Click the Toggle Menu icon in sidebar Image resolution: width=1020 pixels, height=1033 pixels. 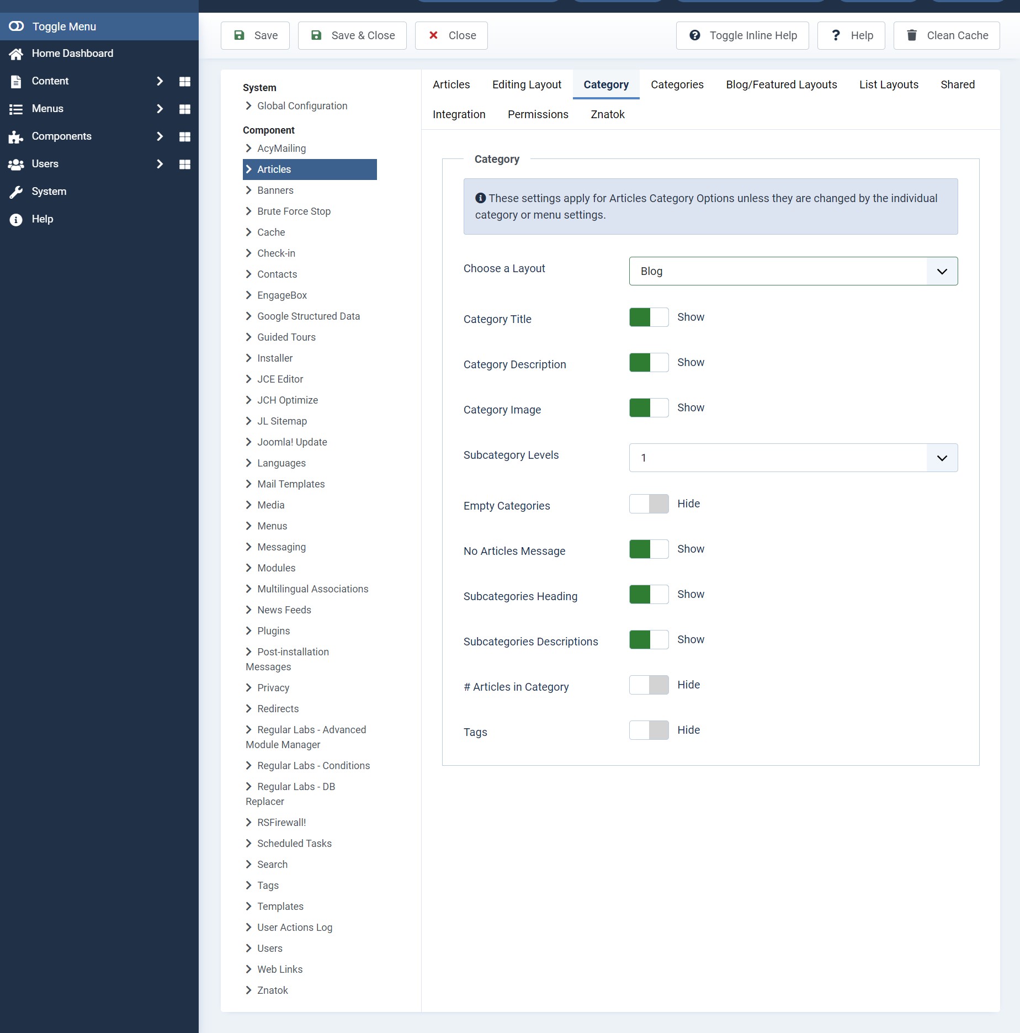pyautogui.click(x=17, y=27)
